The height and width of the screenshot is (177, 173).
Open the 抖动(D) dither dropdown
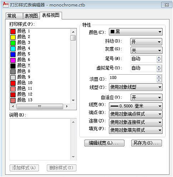[146, 42]
